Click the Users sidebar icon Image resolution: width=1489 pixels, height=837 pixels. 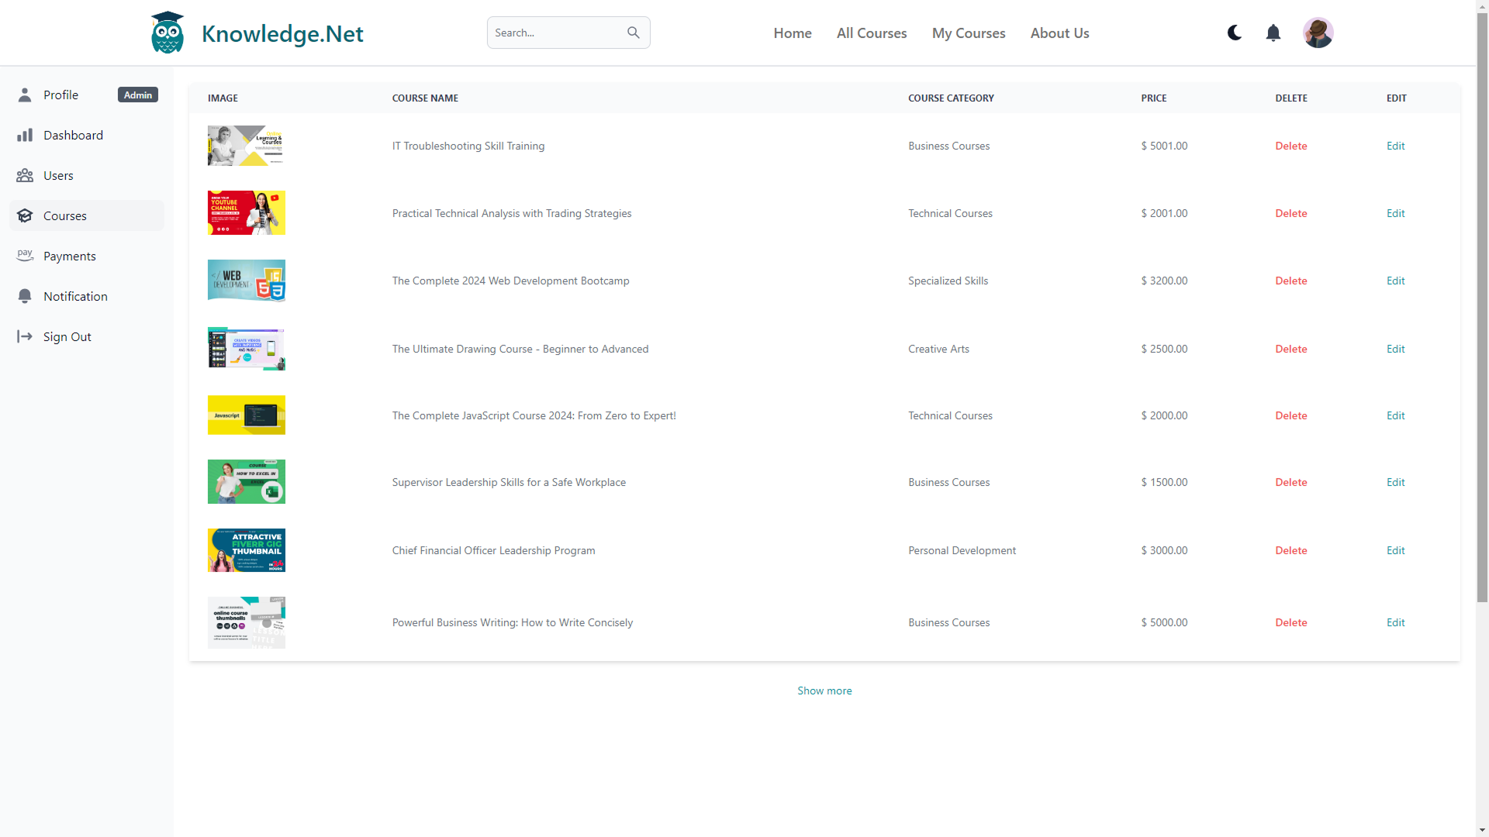pos(25,175)
